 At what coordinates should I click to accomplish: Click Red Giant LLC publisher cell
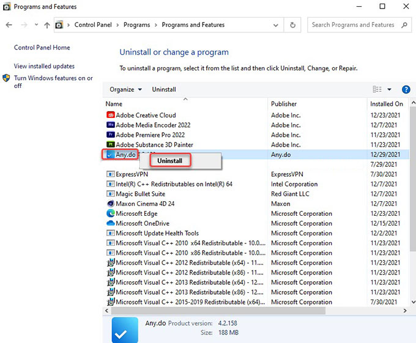290,194
